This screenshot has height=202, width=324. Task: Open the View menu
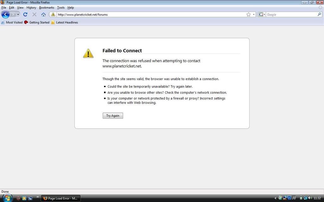[x=20, y=8]
